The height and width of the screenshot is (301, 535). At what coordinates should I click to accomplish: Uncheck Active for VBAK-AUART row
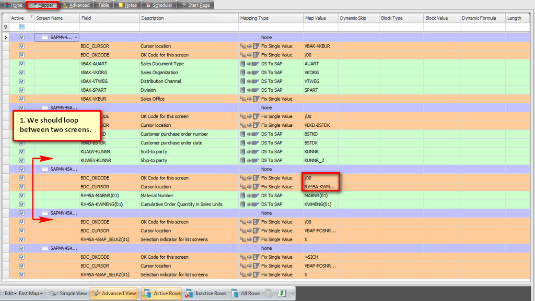pos(22,64)
